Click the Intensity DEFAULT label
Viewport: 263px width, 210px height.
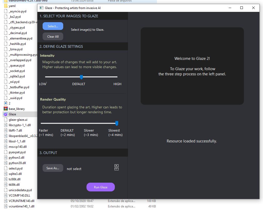click(79, 84)
